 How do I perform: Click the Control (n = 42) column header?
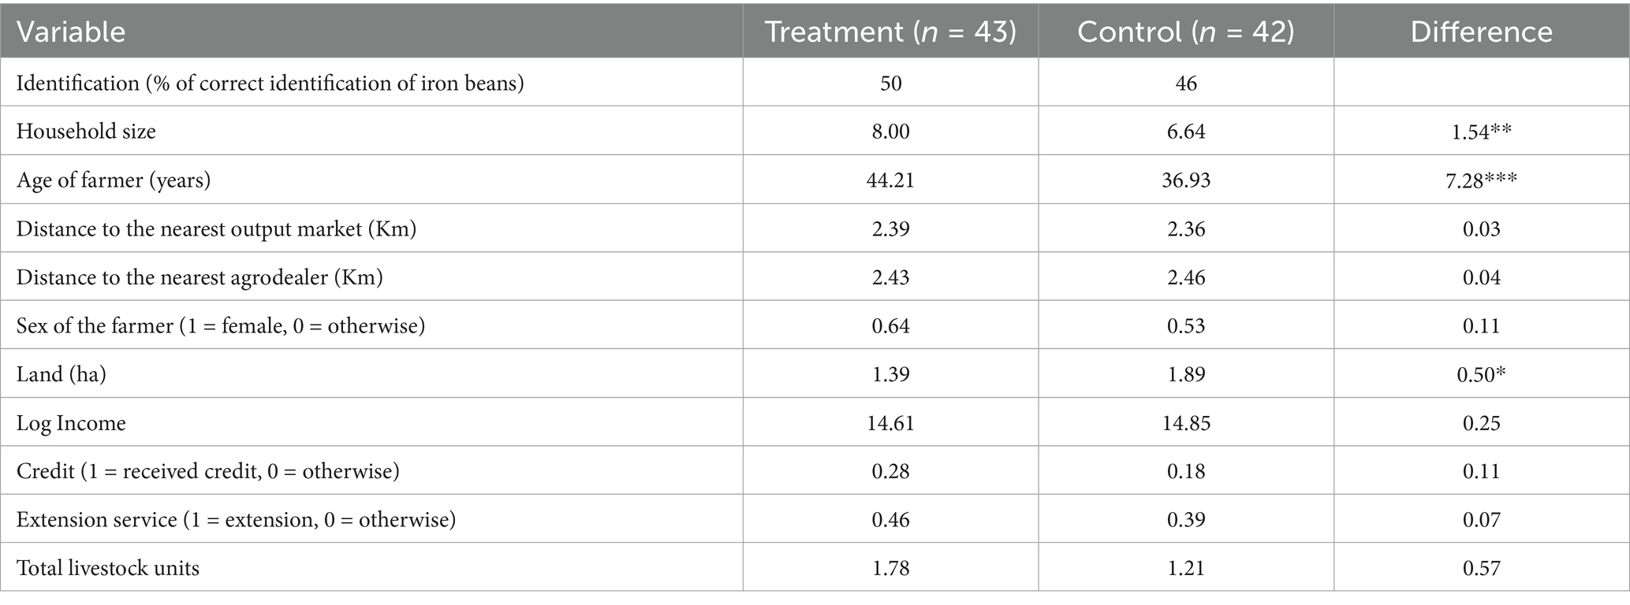pos(1185,32)
